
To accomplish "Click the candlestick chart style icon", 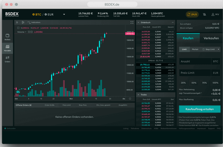I will [x=23, y=22].
